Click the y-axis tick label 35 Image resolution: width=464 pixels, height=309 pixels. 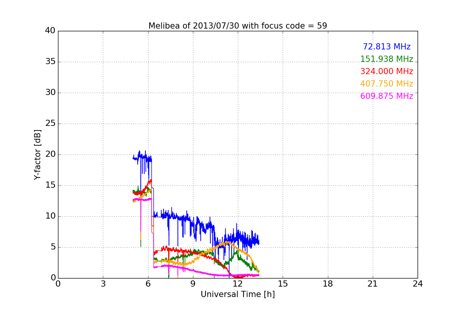(x=50, y=62)
